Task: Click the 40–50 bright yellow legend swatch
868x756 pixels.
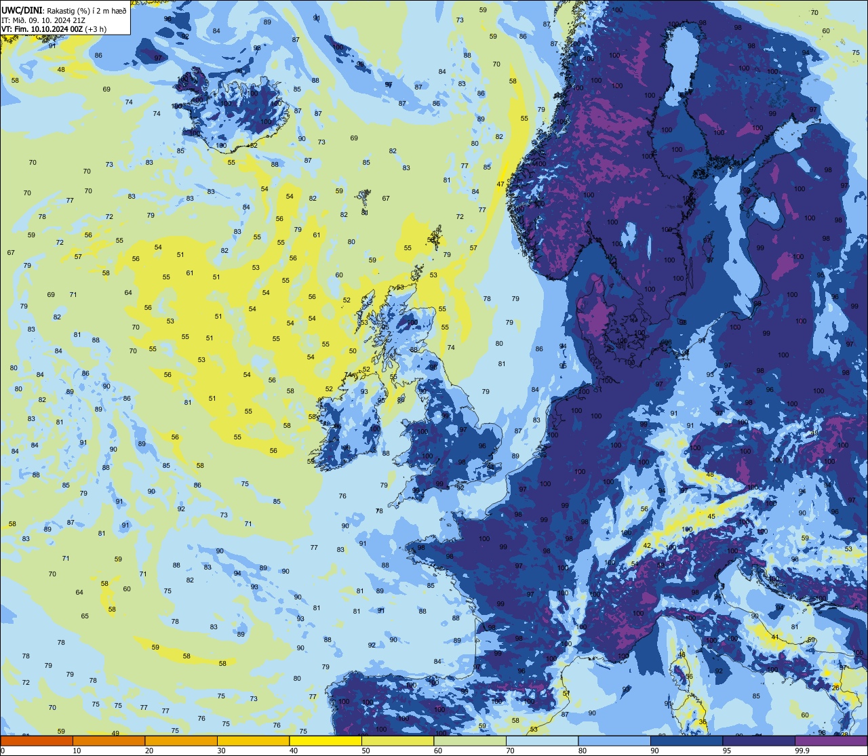Action: pyautogui.click(x=325, y=740)
